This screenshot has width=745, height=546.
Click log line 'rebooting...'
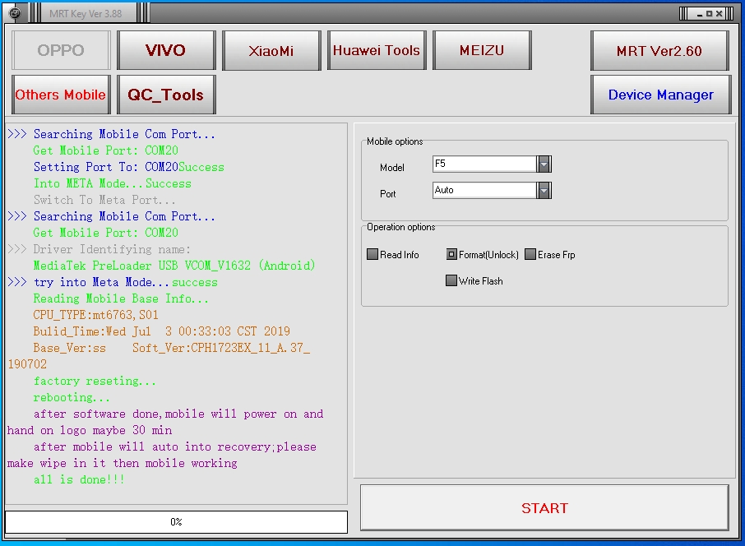click(x=72, y=397)
